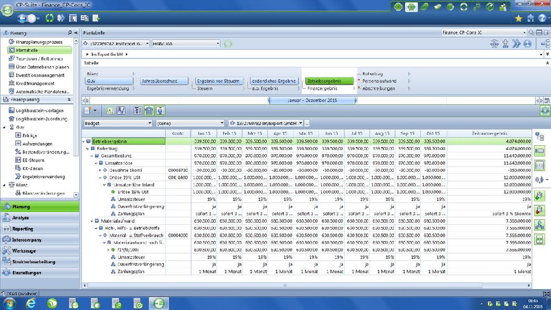Click the search magnifier in Planung panel
Screen dimensions: 551x310
point(70,33)
